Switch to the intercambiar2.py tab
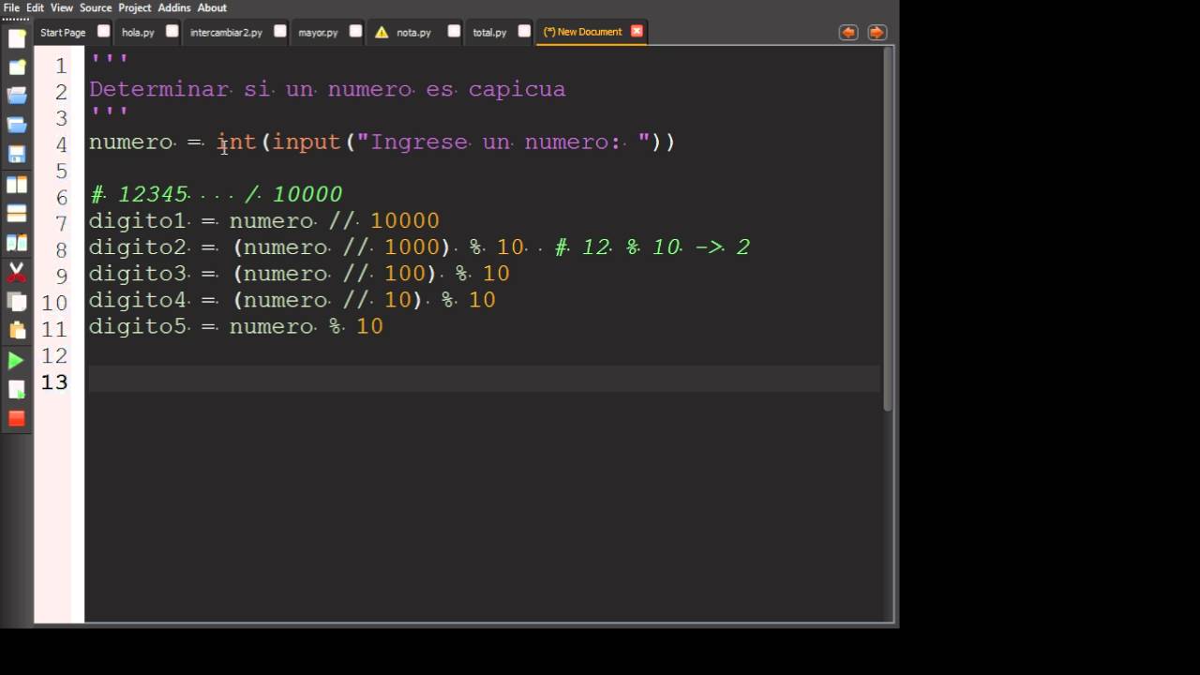Viewport: 1200px width, 675px height. click(226, 32)
